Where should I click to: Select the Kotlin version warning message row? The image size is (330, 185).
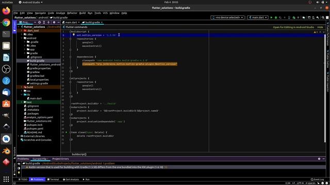[x=173, y=167]
